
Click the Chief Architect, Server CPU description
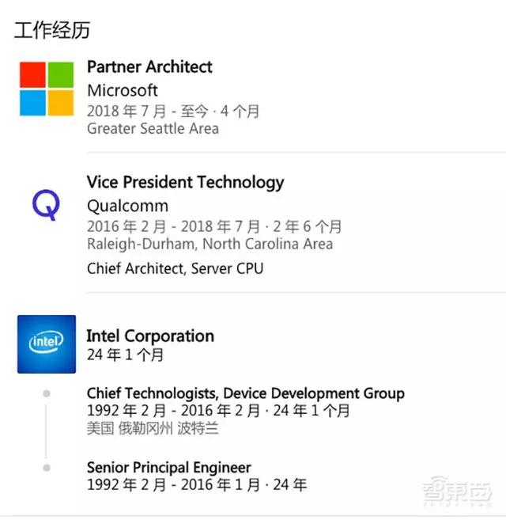[x=175, y=268]
